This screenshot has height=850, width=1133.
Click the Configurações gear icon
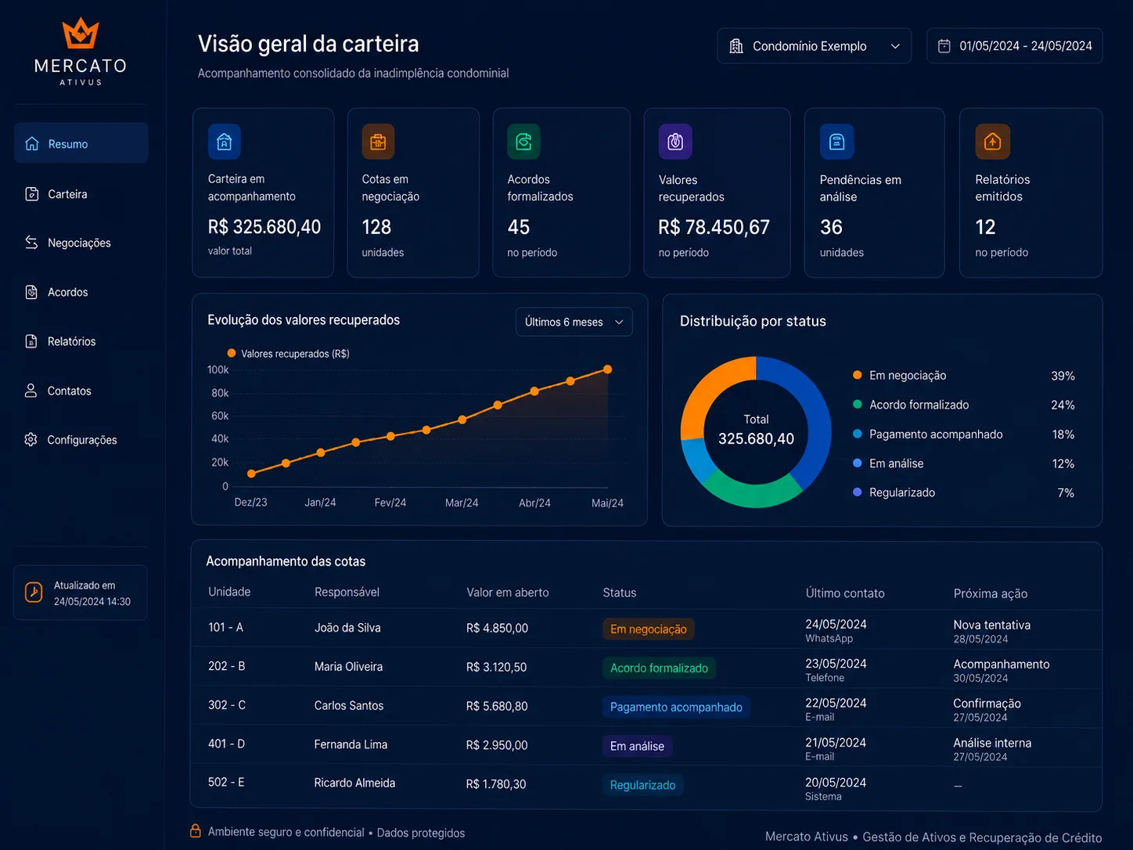[31, 440]
